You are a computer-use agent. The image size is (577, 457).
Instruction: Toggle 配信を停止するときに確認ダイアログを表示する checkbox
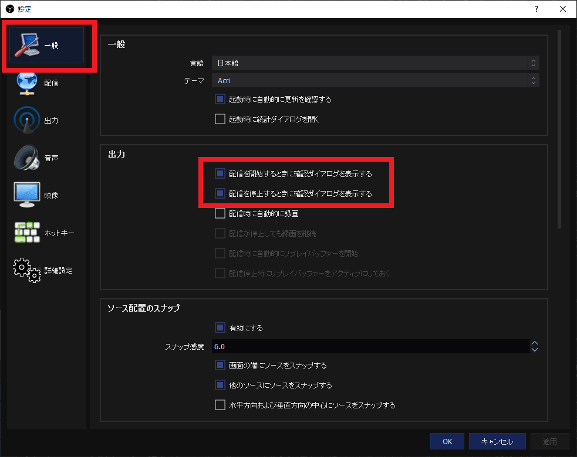220,193
